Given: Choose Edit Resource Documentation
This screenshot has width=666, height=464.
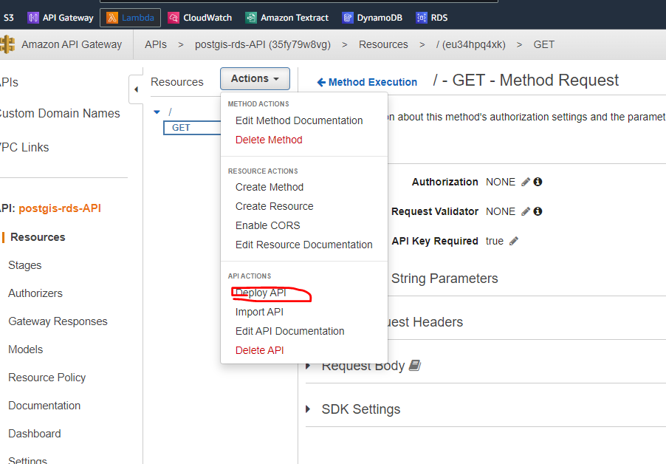Looking at the screenshot, I should (303, 245).
